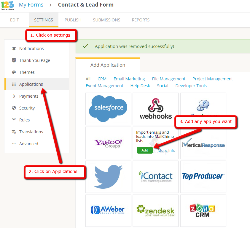Click the Applications grid icon
This screenshot has height=228, width=250.
(x=14, y=84)
